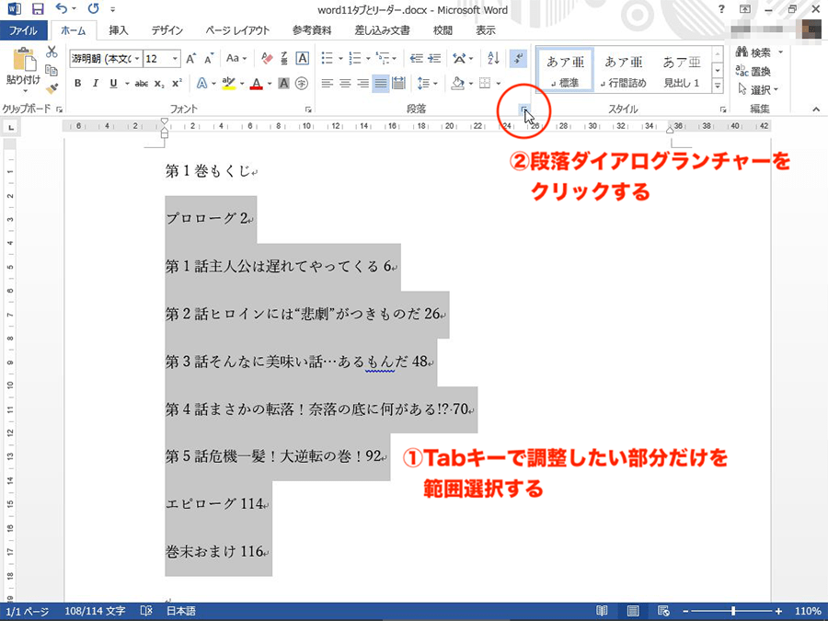Open the font size dropdown showing 12
Viewport: 828px width, 621px height.
point(175,59)
